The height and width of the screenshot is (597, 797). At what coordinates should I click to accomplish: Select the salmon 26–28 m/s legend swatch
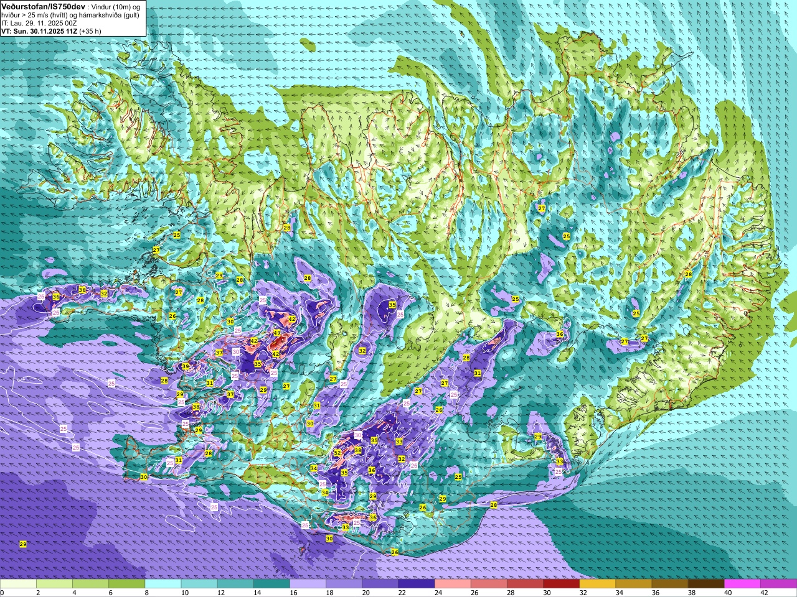[488, 584]
